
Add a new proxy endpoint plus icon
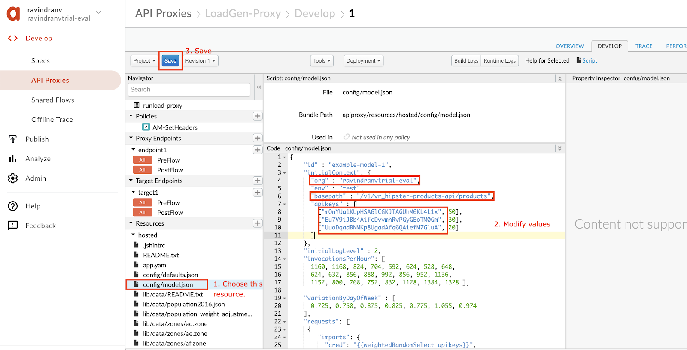click(x=258, y=138)
